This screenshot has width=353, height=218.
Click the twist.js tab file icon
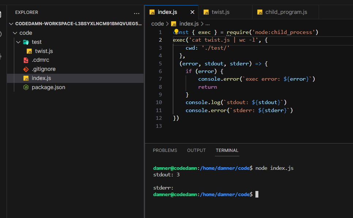[206, 12]
